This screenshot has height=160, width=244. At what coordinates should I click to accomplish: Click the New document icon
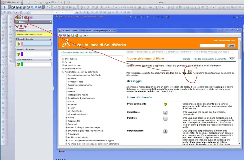click(29, 2)
